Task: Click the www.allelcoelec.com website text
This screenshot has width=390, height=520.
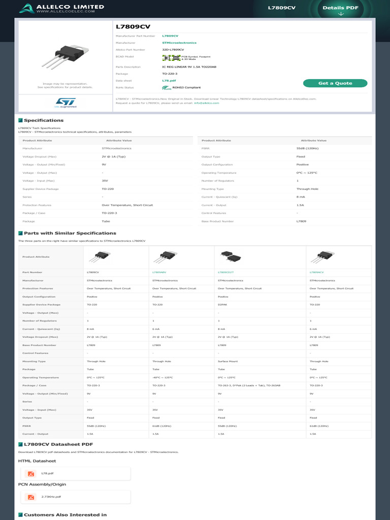Action: (66, 11)
